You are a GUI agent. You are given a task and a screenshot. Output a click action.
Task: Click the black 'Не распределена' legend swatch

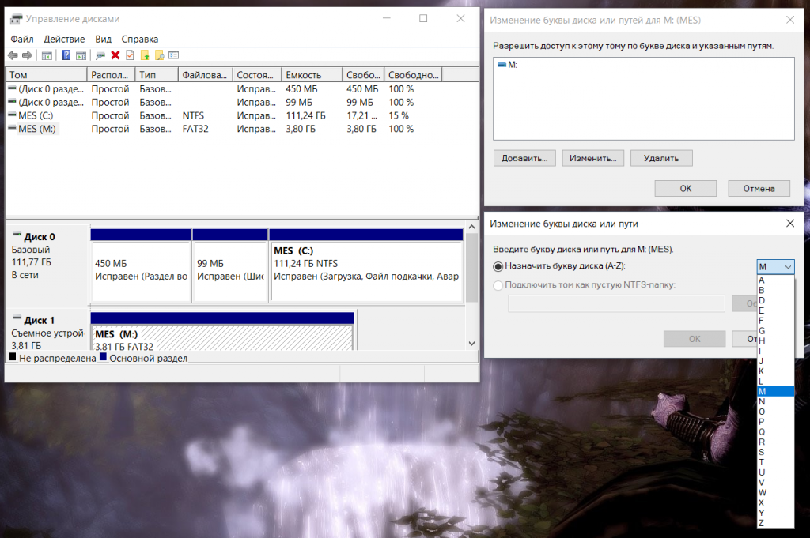(x=13, y=356)
